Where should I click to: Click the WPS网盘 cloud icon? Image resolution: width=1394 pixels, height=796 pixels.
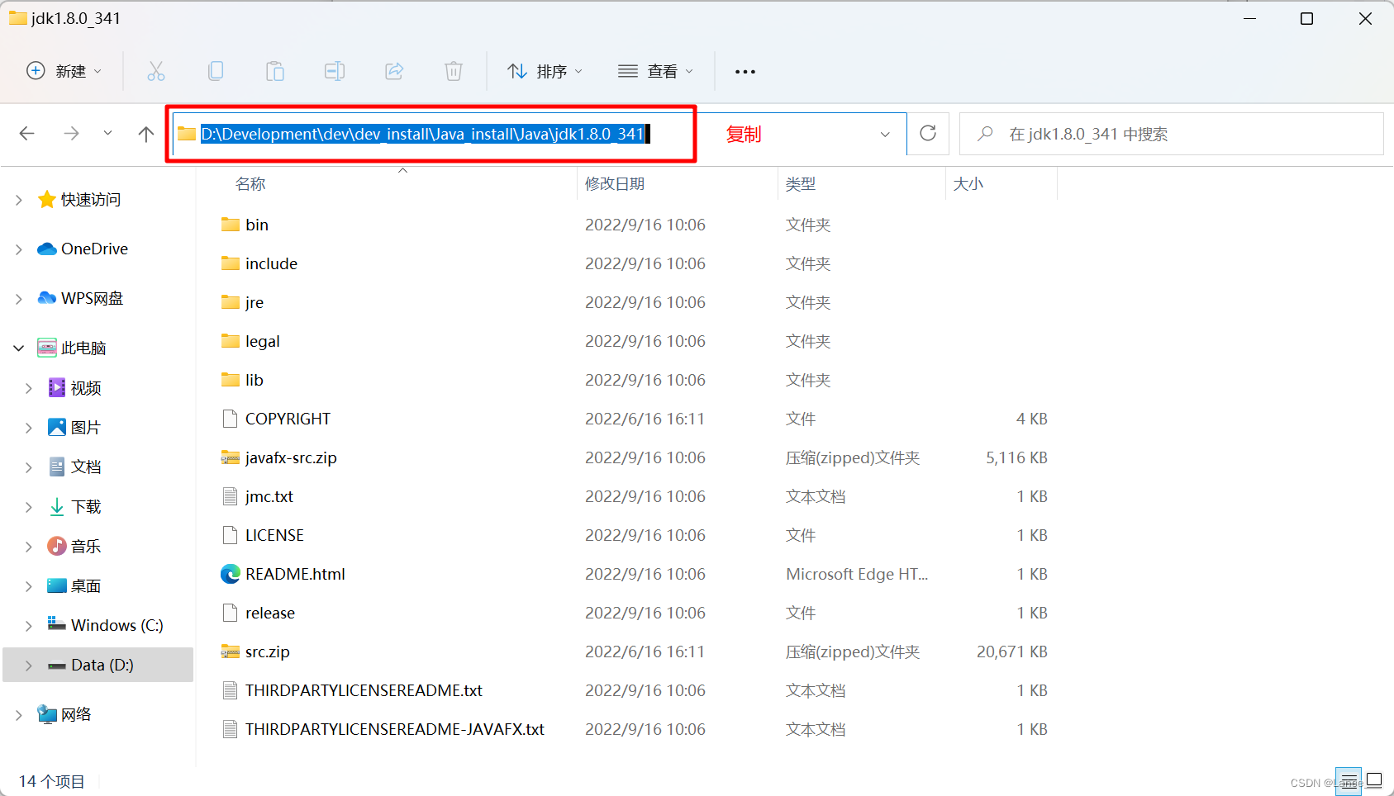(x=47, y=298)
